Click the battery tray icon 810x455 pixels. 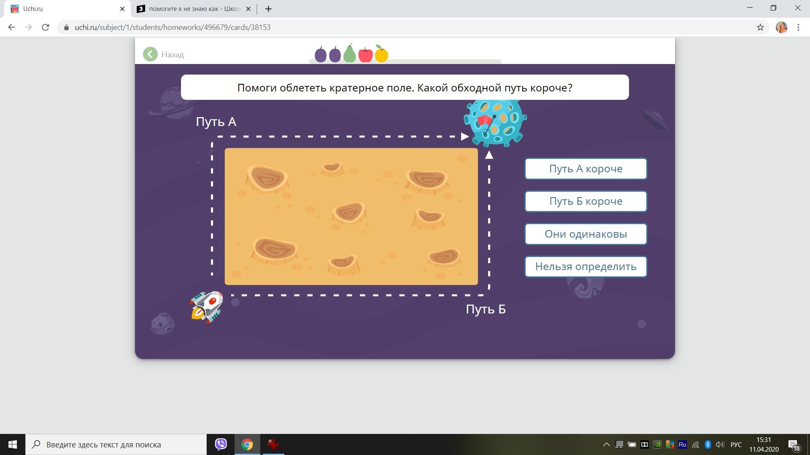(632, 444)
